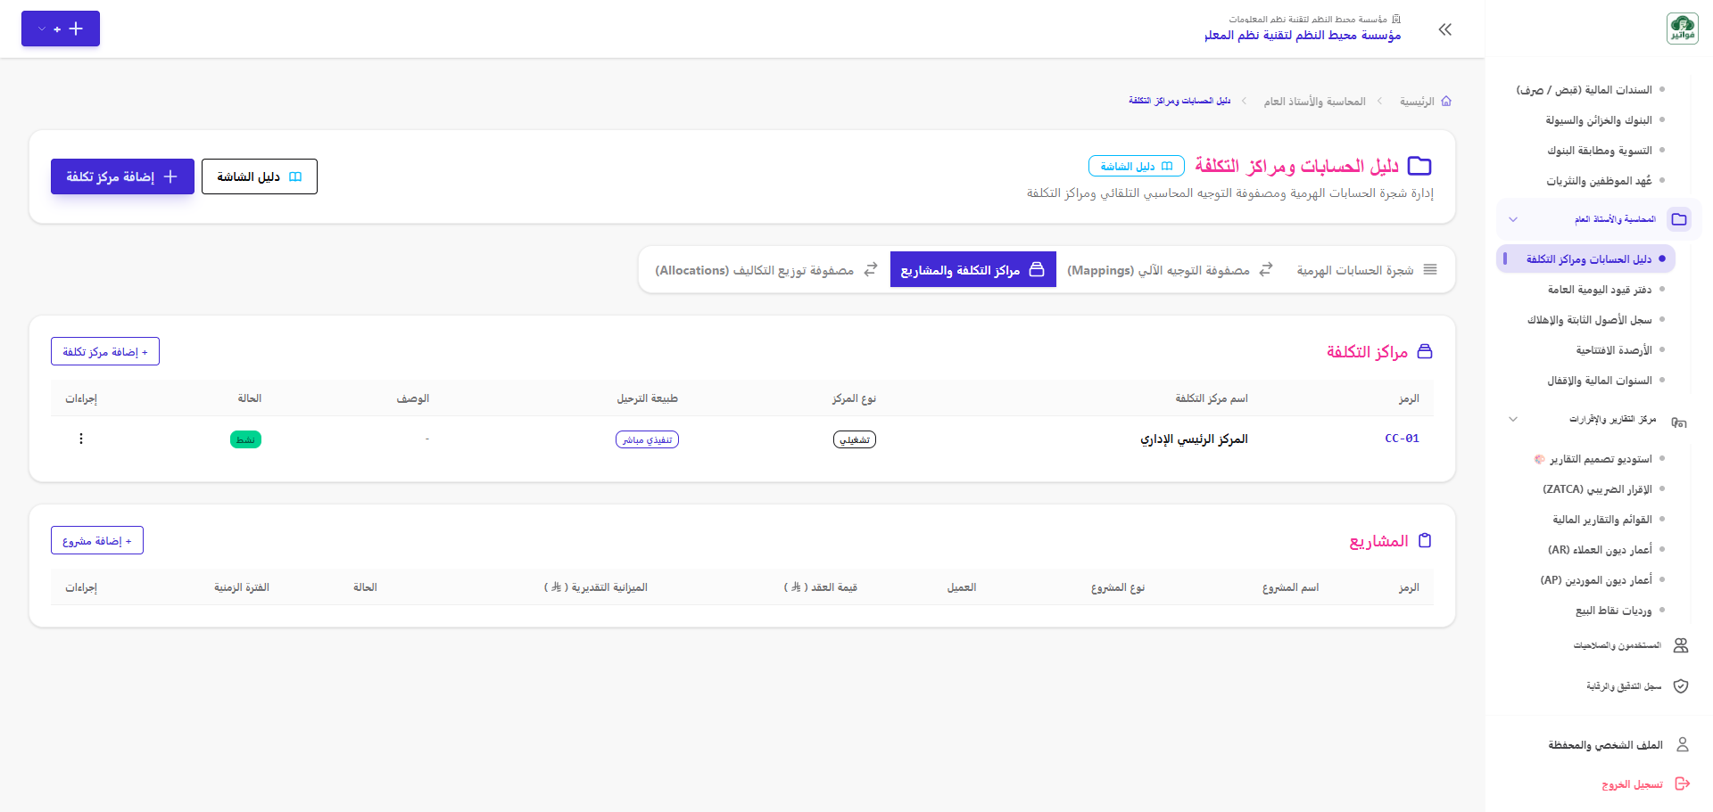Open البنوك والخزائن والسيولة in sidebar
The height and width of the screenshot is (812, 1713).
click(x=1598, y=120)
